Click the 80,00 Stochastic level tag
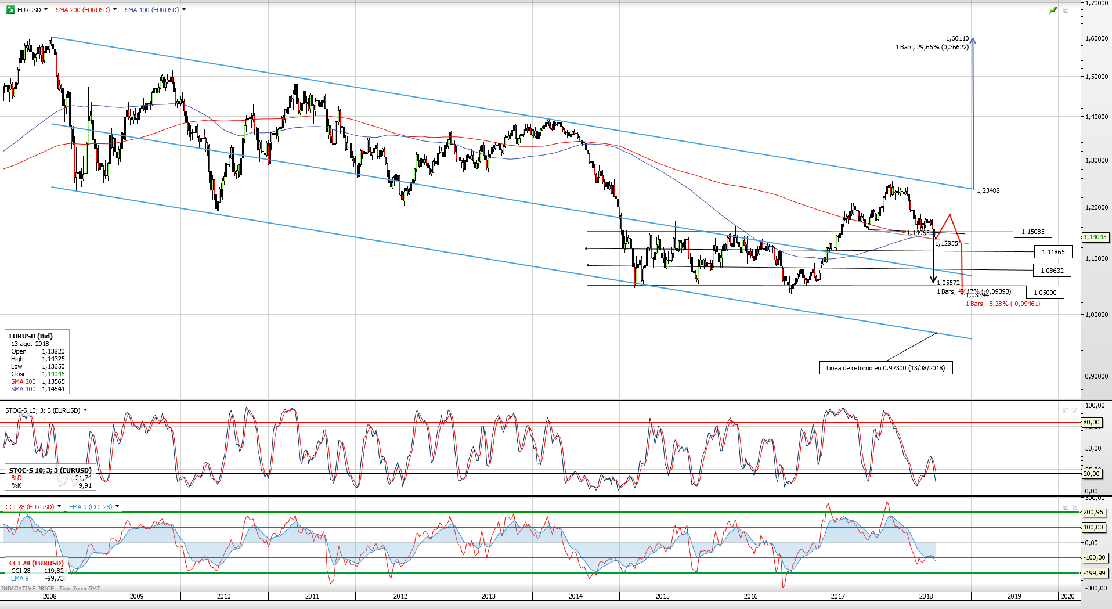Viewport: 1112px width, 609px height. 1091,423
